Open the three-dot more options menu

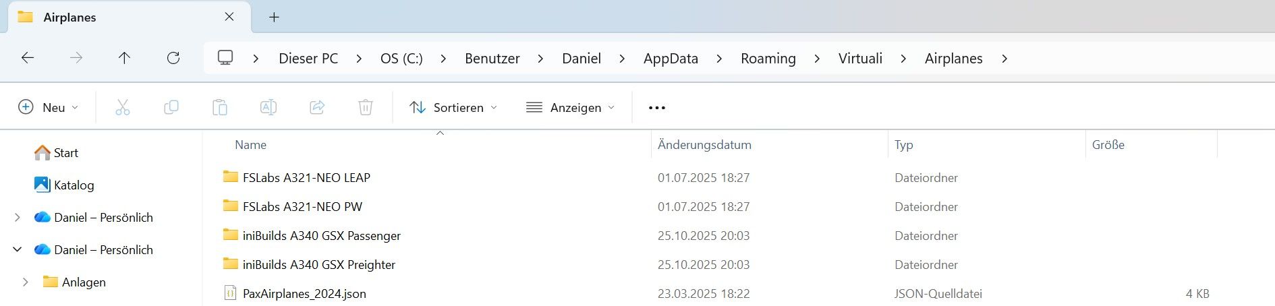[x=656, y=107]
